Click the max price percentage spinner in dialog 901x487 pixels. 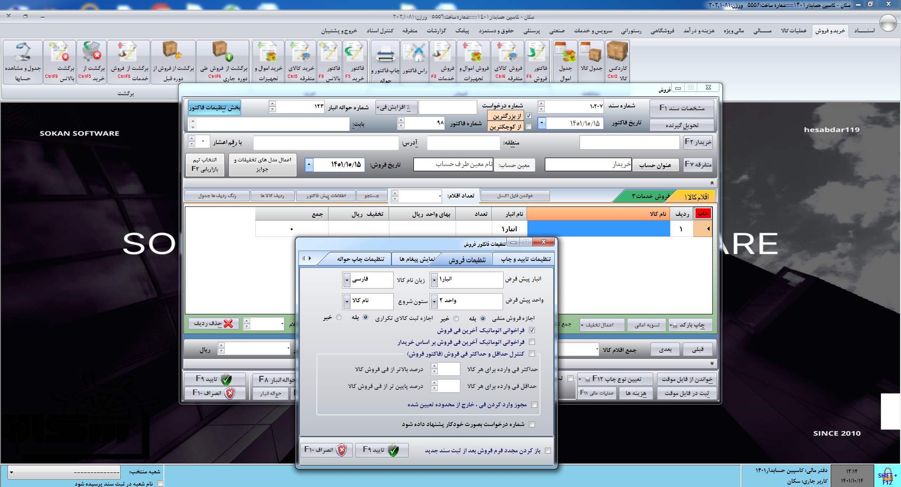(x=434, y=369)
